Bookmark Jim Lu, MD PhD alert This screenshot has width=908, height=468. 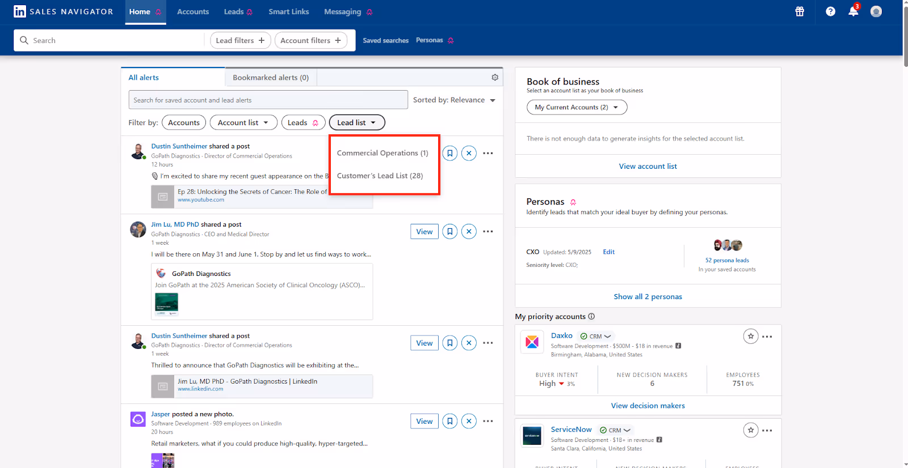[450, 231]
